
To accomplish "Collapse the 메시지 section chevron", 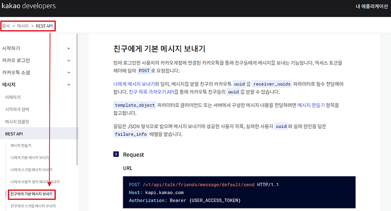I will (x=68, y=84).
